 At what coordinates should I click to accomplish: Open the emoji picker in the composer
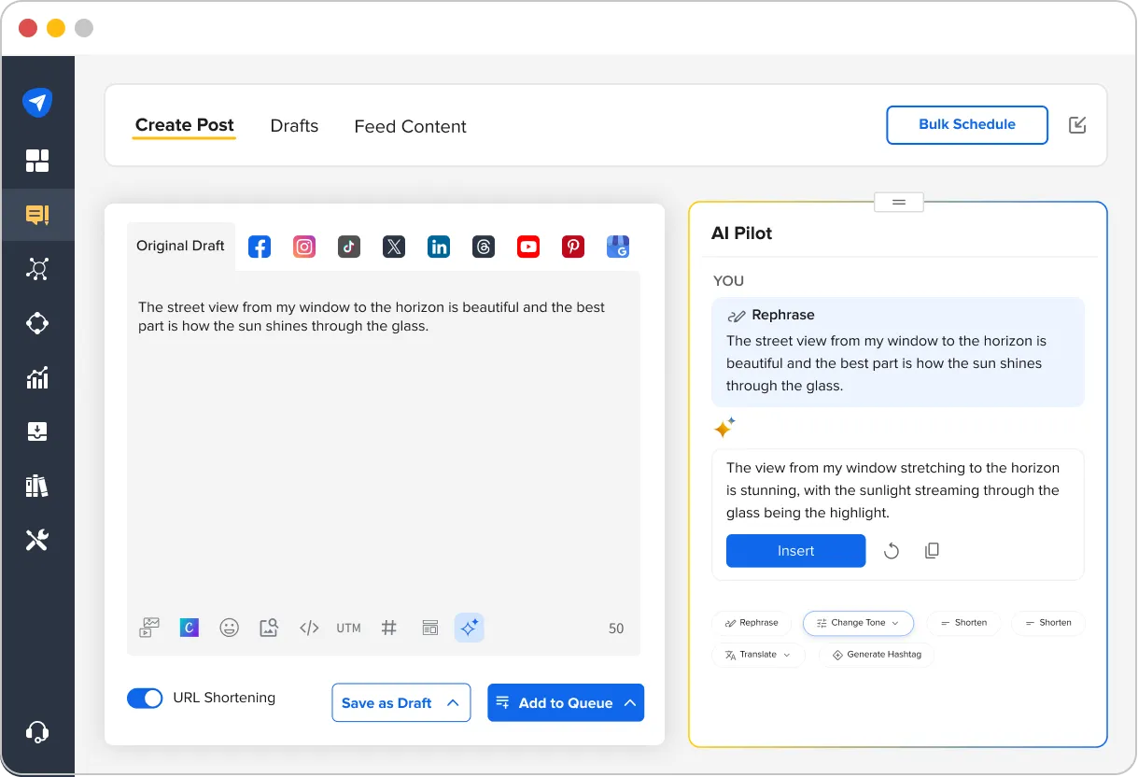coord(229,628)
